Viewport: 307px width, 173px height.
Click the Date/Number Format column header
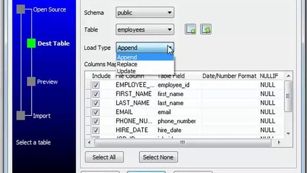coord(229,76)
